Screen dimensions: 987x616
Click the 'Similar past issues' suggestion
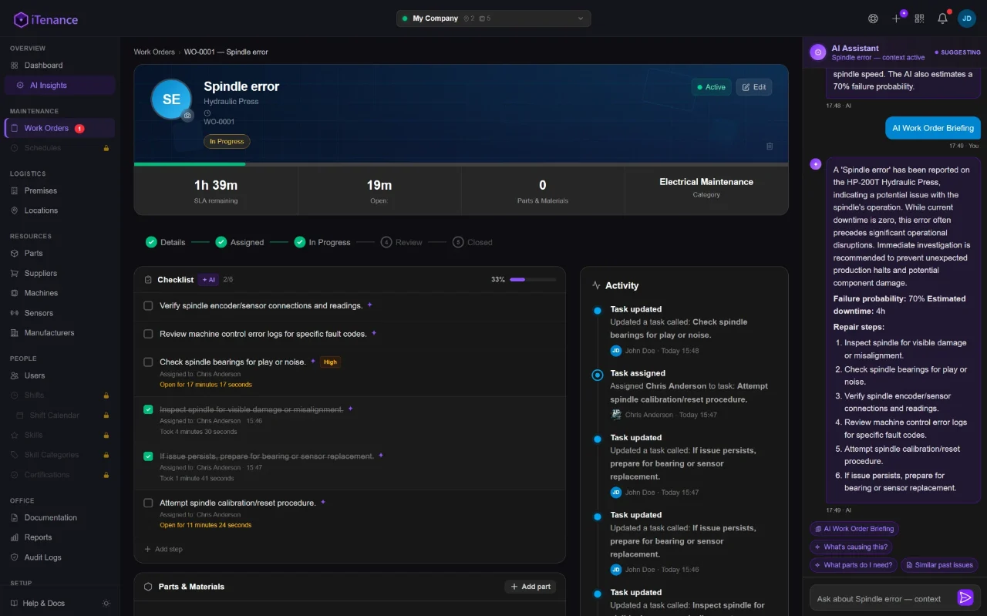point(939,565)
